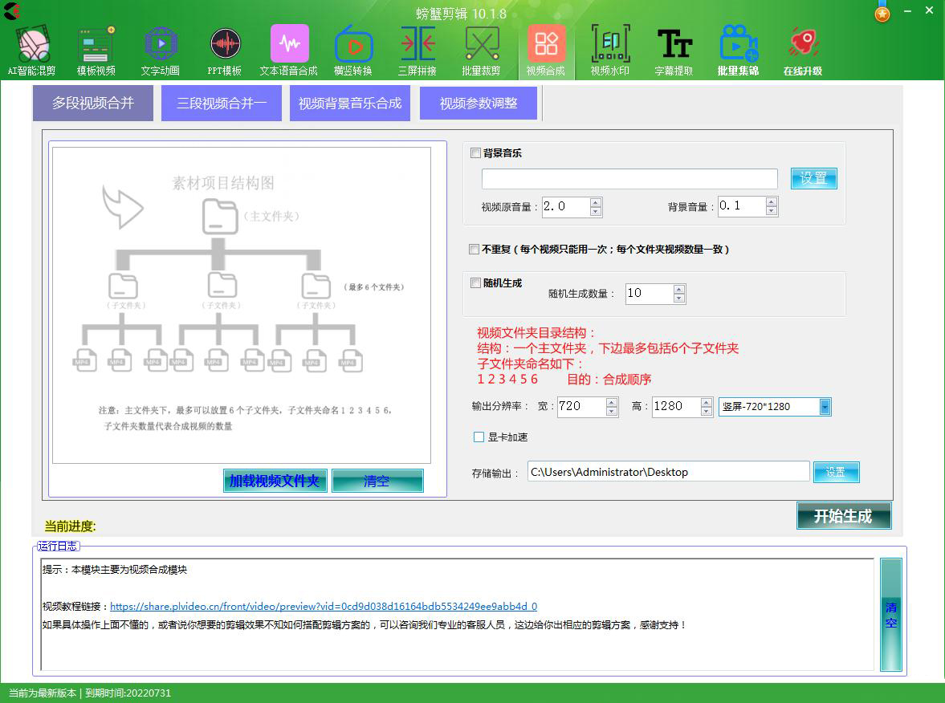Select the 文本语音合成 feature
The width and height of the screenshot is (945, 703).
(289, 48)
